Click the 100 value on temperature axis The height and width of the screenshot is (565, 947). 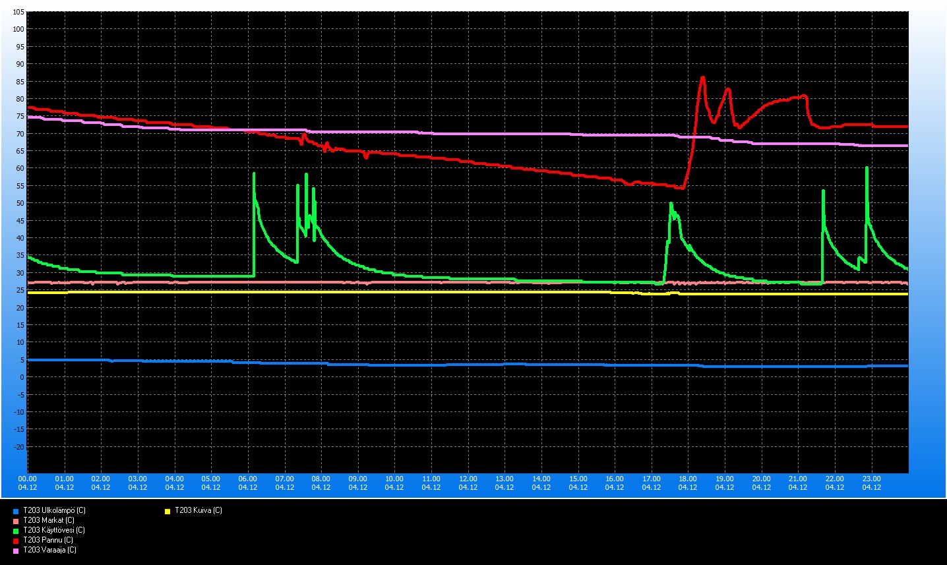click(18, 29)
